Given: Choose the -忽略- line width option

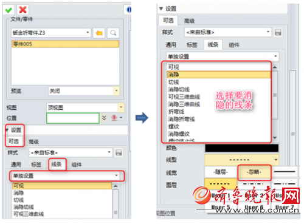Looking at the screenshot, I should 254,172.
